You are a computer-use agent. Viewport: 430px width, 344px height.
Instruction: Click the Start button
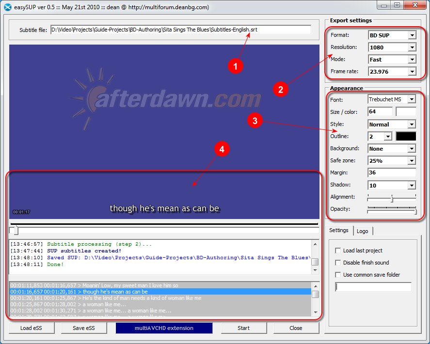(x=243, y=328)
